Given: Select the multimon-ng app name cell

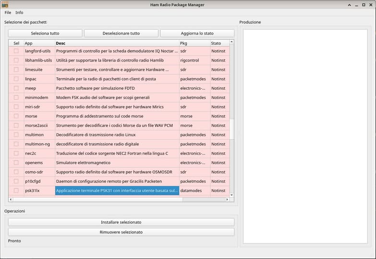Looking at the screenshot, I should pyautogui.click(x=39, y=144).
